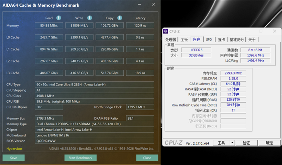The height and width of the screenshot is (165, 282).
Task: Click the CPU-Z size 32 GBytes value
Action: tap(196, 55)
